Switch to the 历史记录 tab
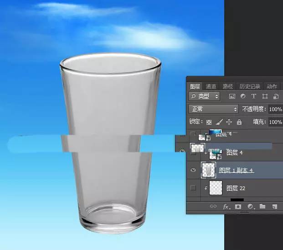The image size is (283, 250). click(249, 86)
